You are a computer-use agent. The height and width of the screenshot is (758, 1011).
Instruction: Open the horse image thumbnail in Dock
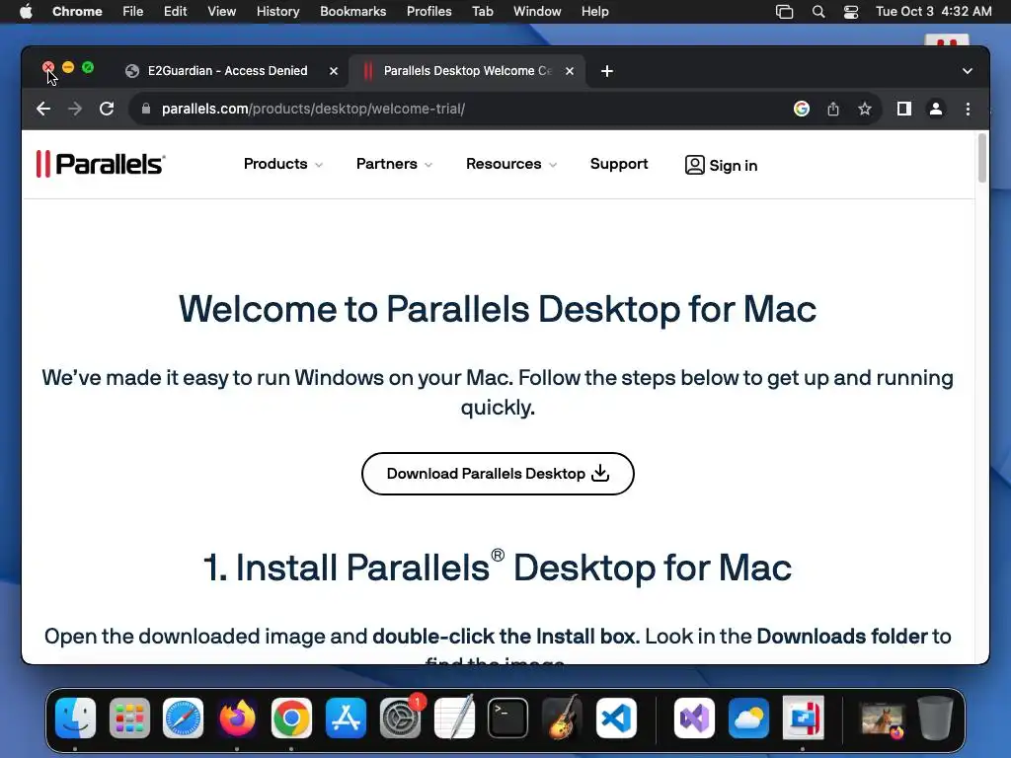point(882,720)
